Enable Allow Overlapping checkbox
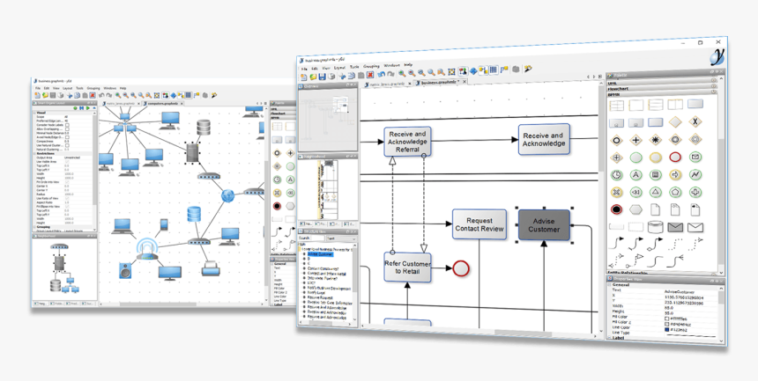The width and height of the screenshot is (758, 381). tap(67, 129)
